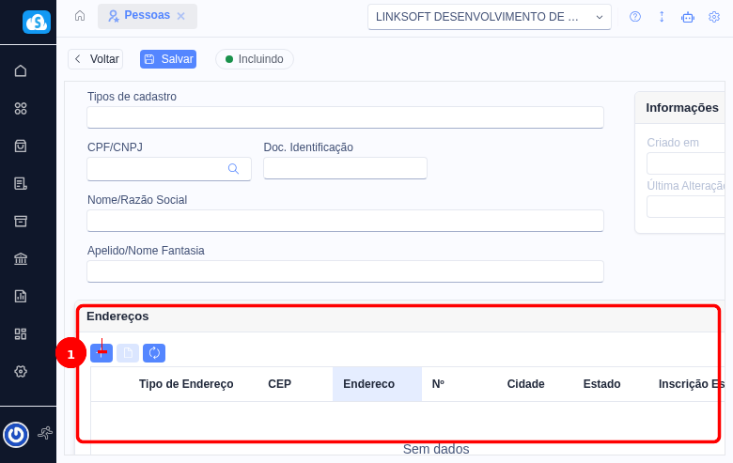The height and width of the screenshot is (463, 733).
Task: Open the shopping bag icon in sidebar
Action: [21, 146]
